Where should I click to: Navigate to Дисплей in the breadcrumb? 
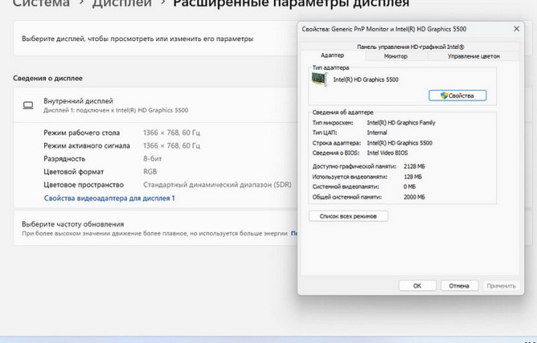(x=121, y=3)
